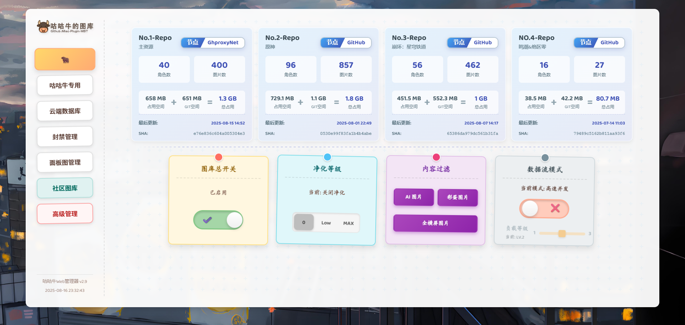Image resolution: width=685 pixels, height=325 pixels.
Task: Click the 当前: LV.2 load level label
Action: tap(515, 237)
